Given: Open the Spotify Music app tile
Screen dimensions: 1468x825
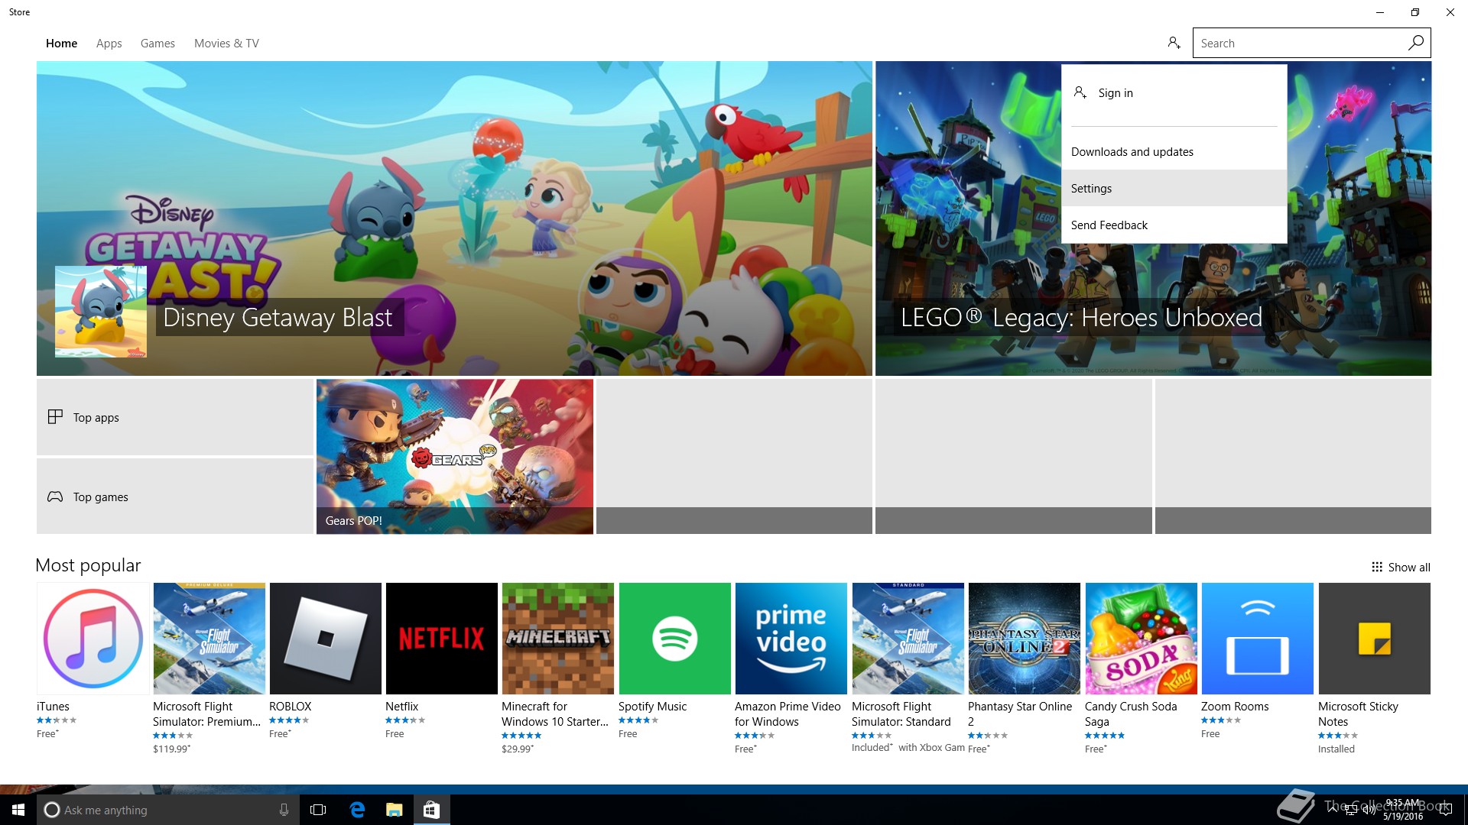Looking at the screenshot, I should [x=675, y=639].
